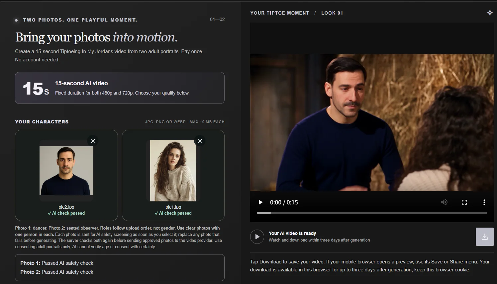This screenshot has height=284, width=497.
Task: Play the video in the player
Action: 261,202
